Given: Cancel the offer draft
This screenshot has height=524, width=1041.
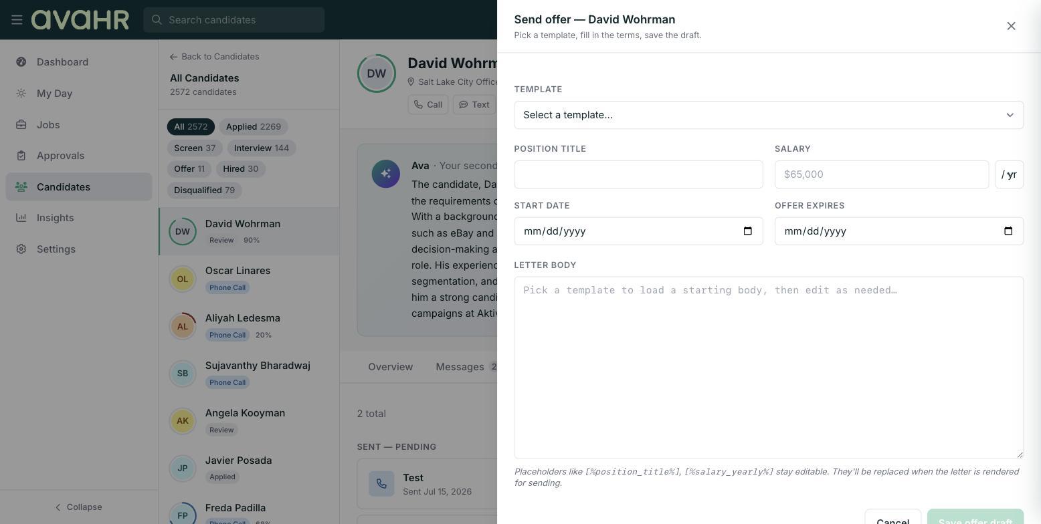Looking at the screenshot, I should (x=892, y=517).
